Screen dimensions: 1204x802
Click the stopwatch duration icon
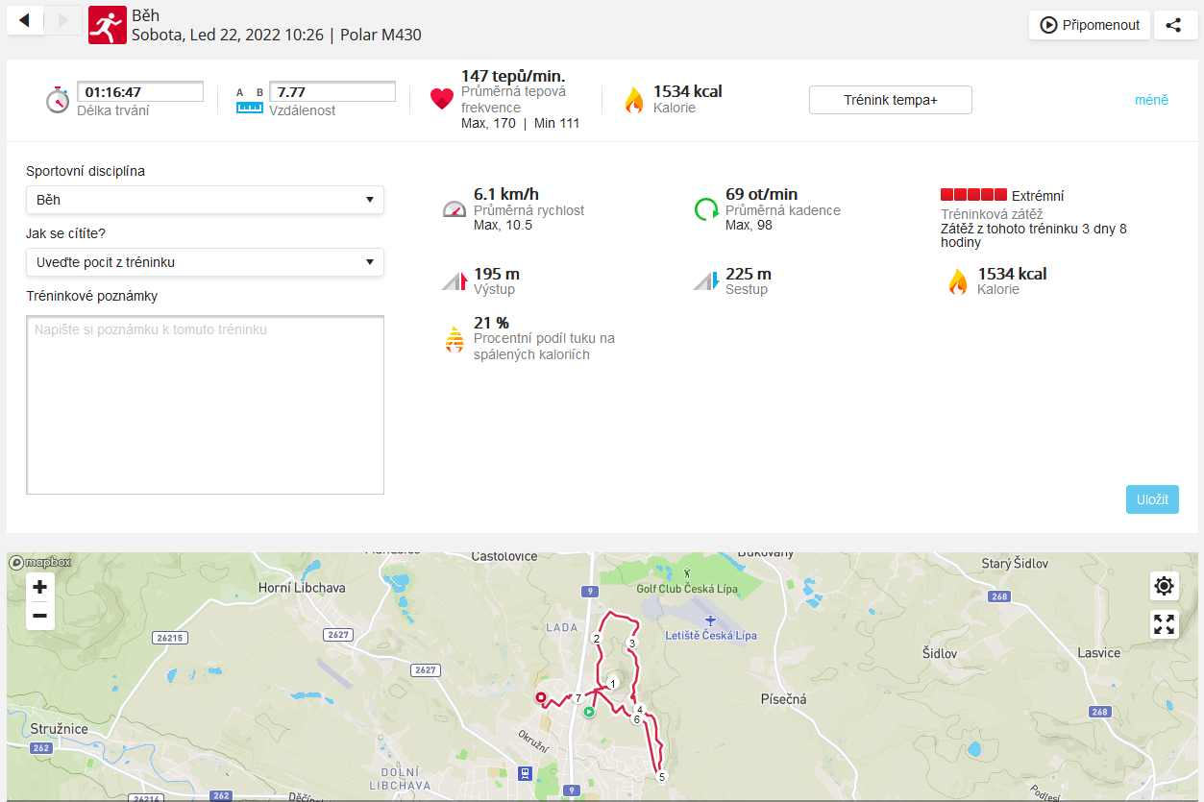58,100
